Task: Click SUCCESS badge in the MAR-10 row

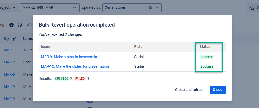Action: point(207,67)
